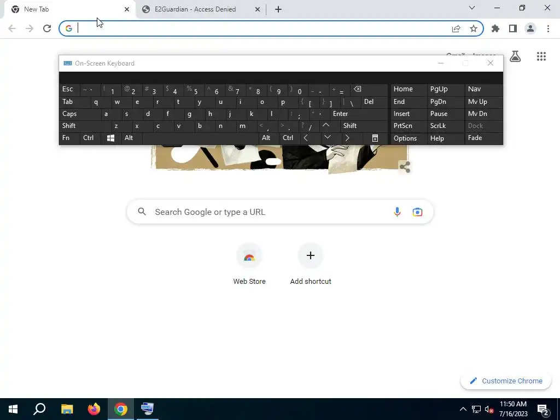
Task: Click PrtScn key on on-screen keyboard
Action: pos(409,126)
